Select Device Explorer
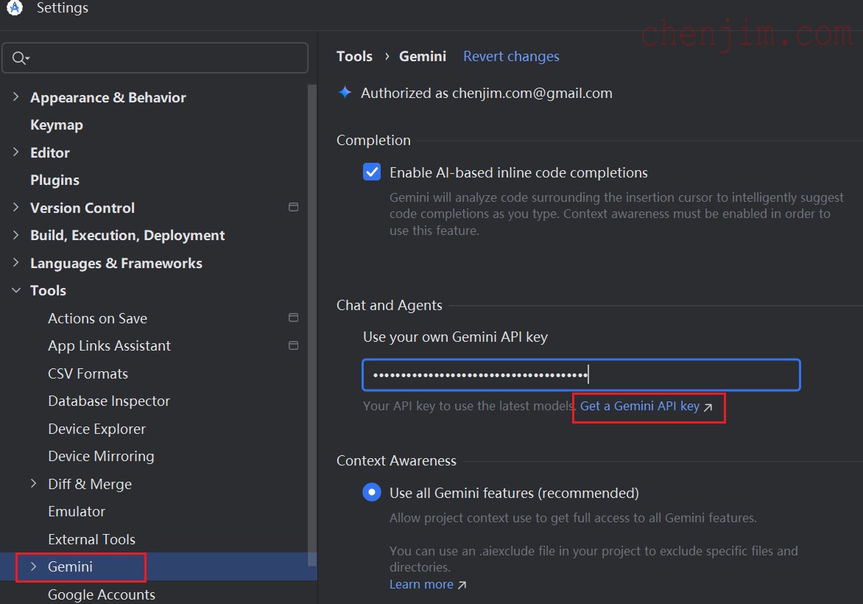The image size is (863, 604). 97,429
